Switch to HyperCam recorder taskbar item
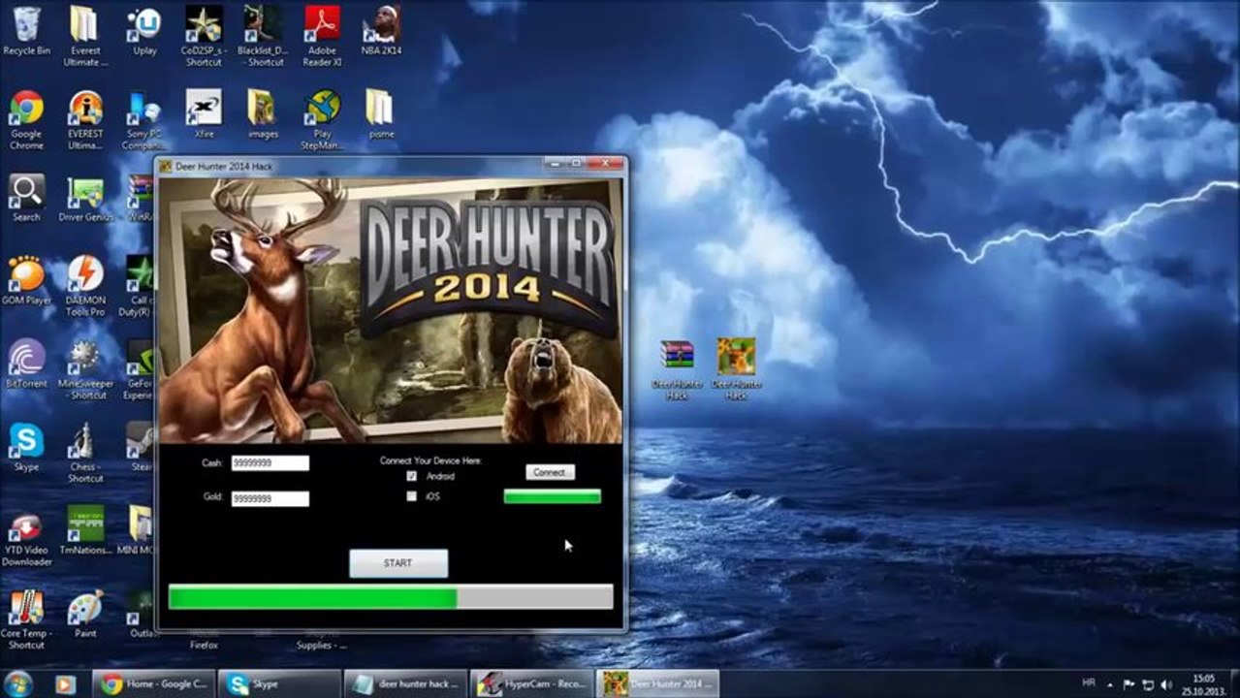 click(x=531, y=683)
